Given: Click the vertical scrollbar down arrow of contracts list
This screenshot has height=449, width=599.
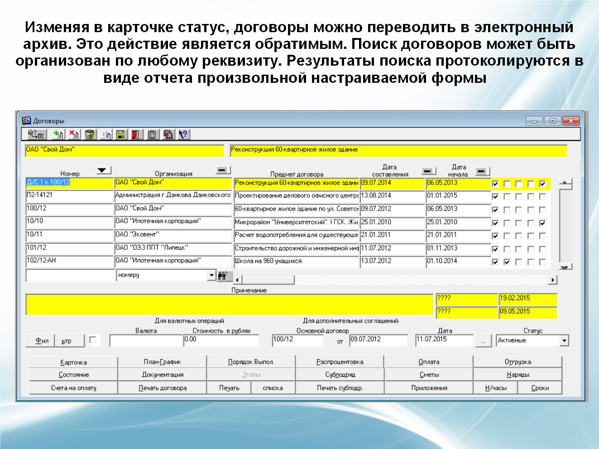Looking at the screenshot, I should pyautogui.click(x=566, y=267).
